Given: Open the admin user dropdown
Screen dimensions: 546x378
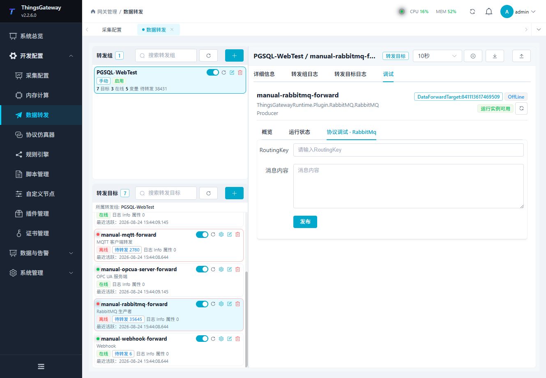Looking at the screenshot, I should tap(518, 12).
